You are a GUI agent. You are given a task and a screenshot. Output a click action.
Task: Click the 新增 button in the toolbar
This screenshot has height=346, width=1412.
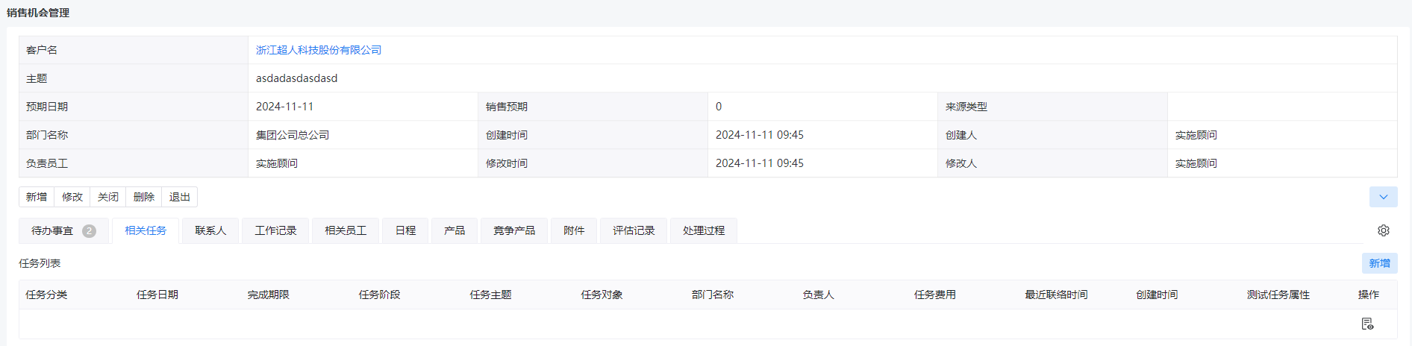(x=37, y=197)
